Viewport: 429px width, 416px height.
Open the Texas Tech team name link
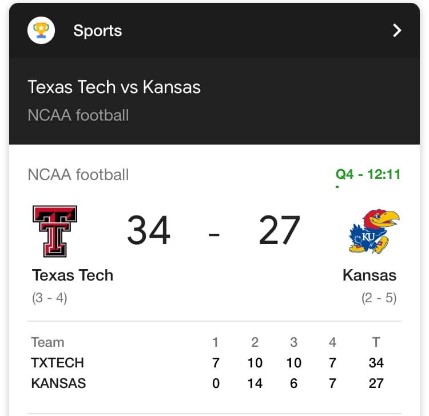(73, 275)
